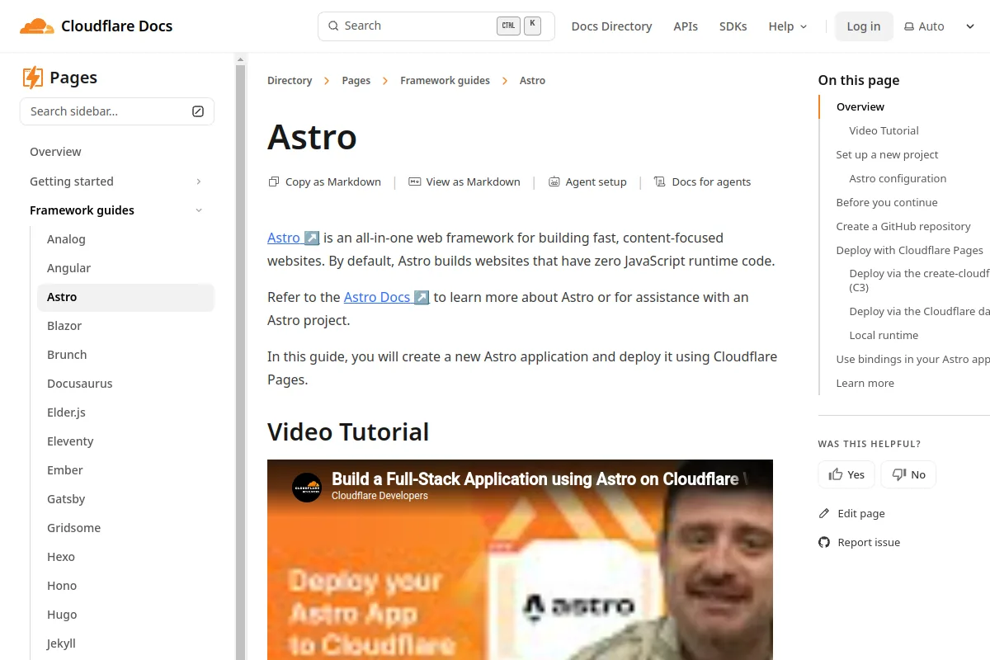The image size is (990, 660).
Task: Select Analog framework guide
Action: click(125, 239)
